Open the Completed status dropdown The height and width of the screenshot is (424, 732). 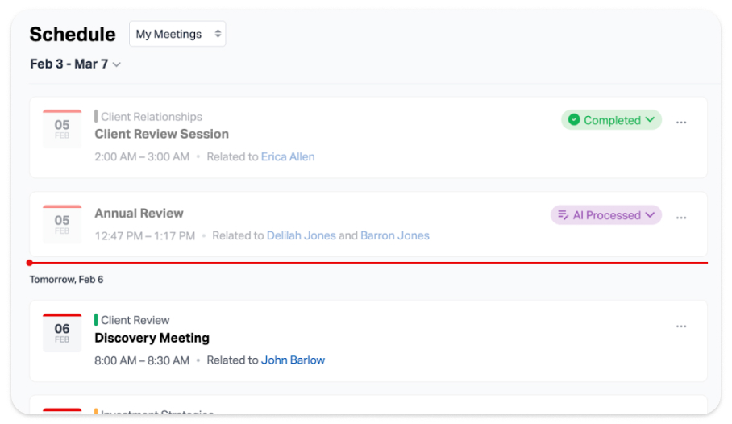[611, 120]
